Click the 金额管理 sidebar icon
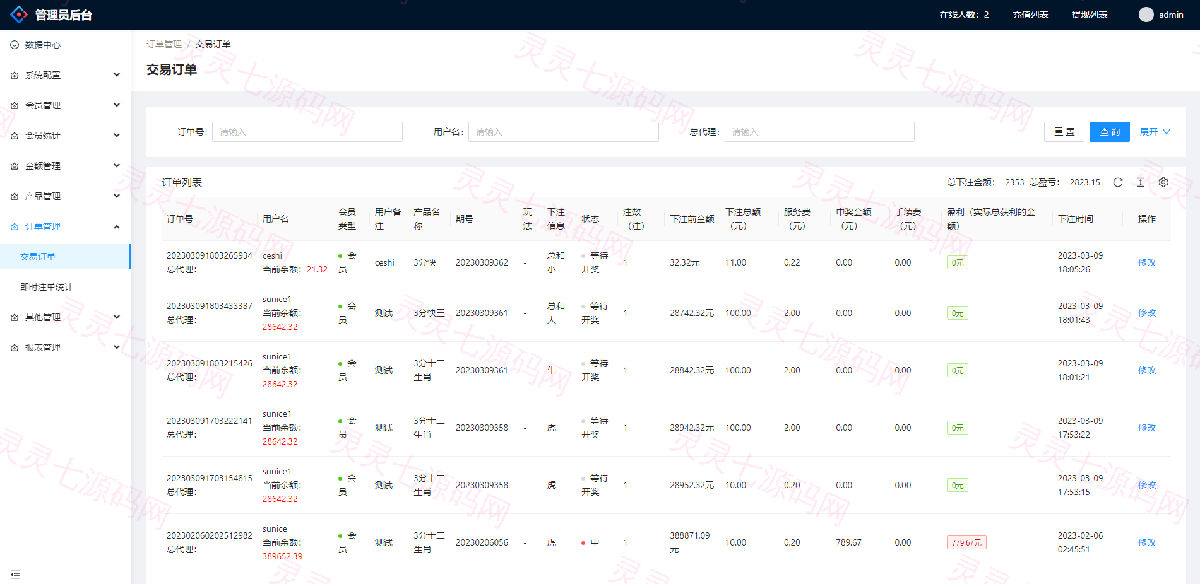This screenshot has height=584, width=1200. [x=15, y=166]
